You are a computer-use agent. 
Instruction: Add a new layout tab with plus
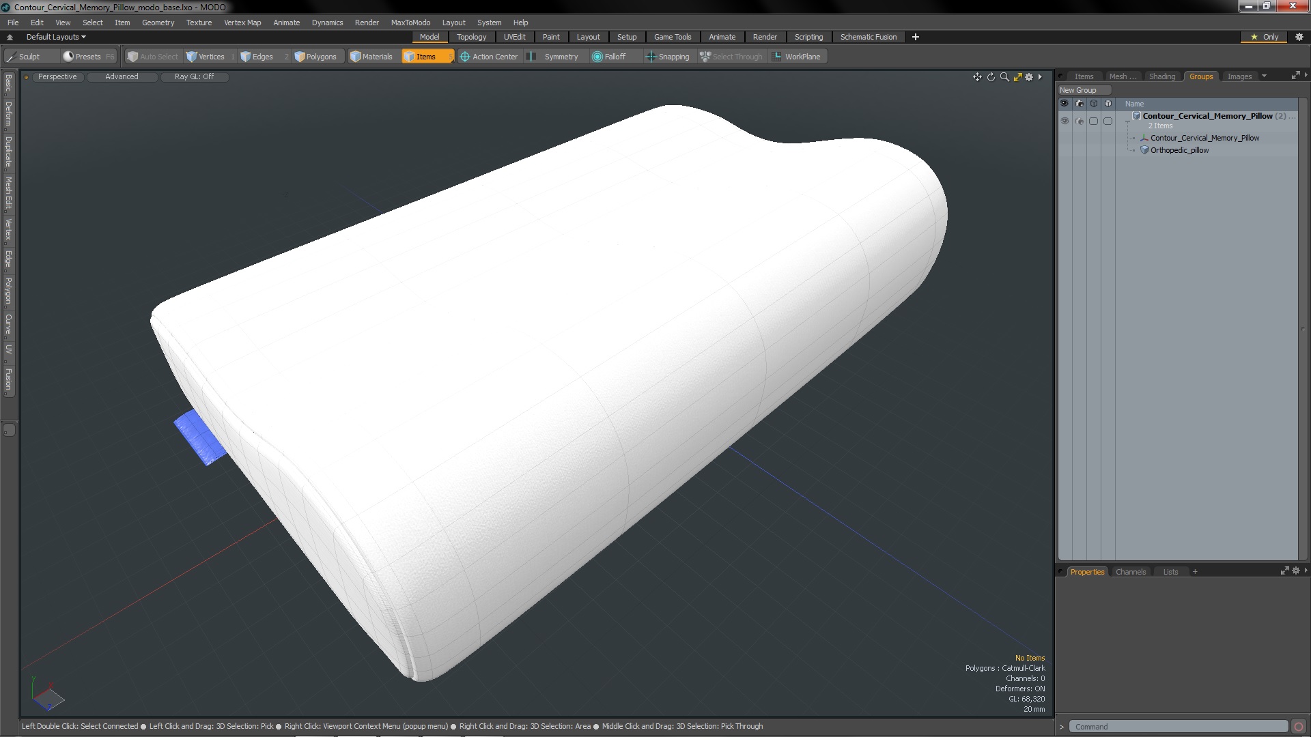(x=915, y=37)
